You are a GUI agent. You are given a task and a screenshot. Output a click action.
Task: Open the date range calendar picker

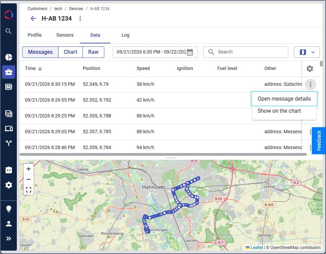[x=190, y=52]
